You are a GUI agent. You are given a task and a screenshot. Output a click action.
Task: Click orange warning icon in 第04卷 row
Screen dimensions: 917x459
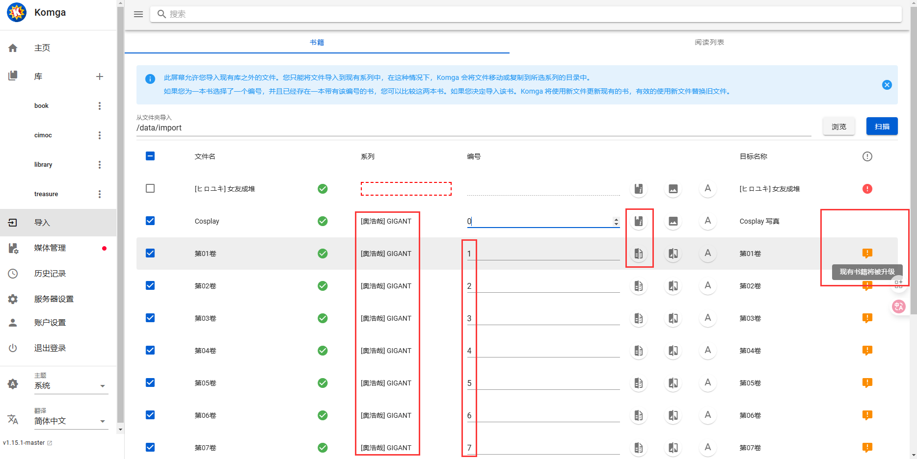coord(867,351)
